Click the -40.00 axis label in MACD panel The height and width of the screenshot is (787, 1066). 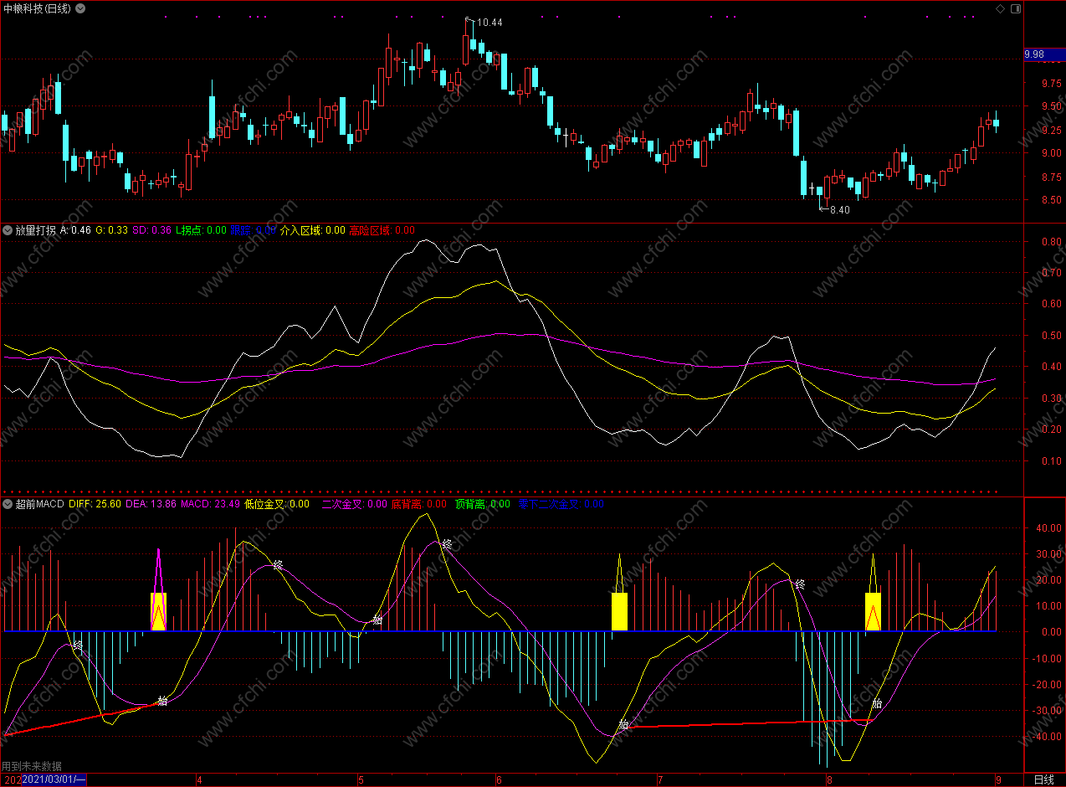[x=1046, y=737]
